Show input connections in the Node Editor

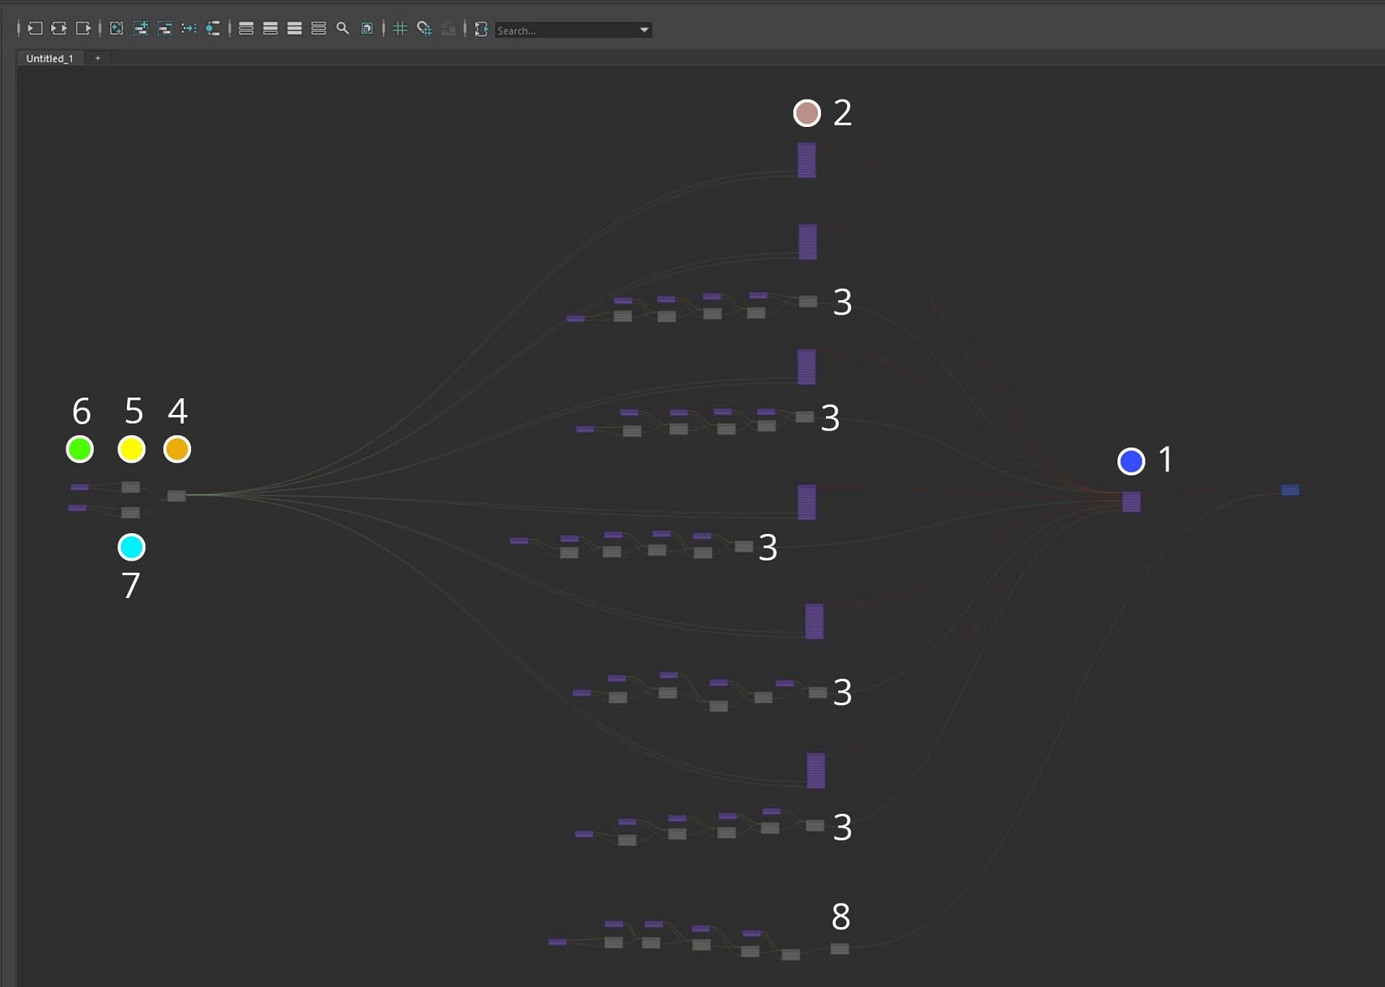[x=35, y=29]
